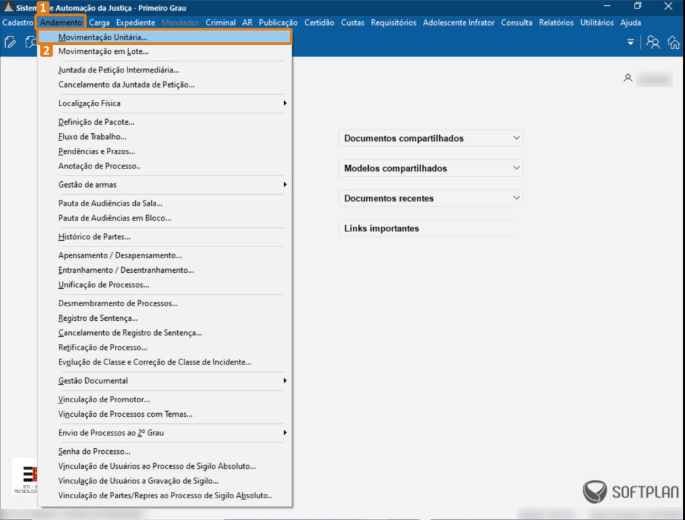Open the Localização Física submenu
This screenshot has width=685, height=520.
[165, 103]
